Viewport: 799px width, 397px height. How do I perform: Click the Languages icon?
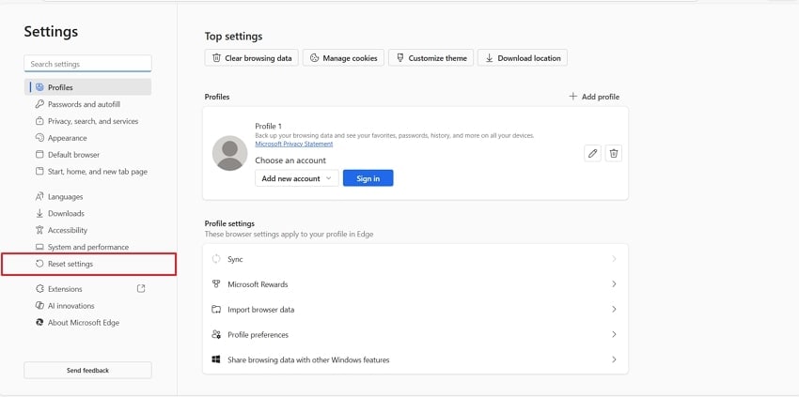39,196
